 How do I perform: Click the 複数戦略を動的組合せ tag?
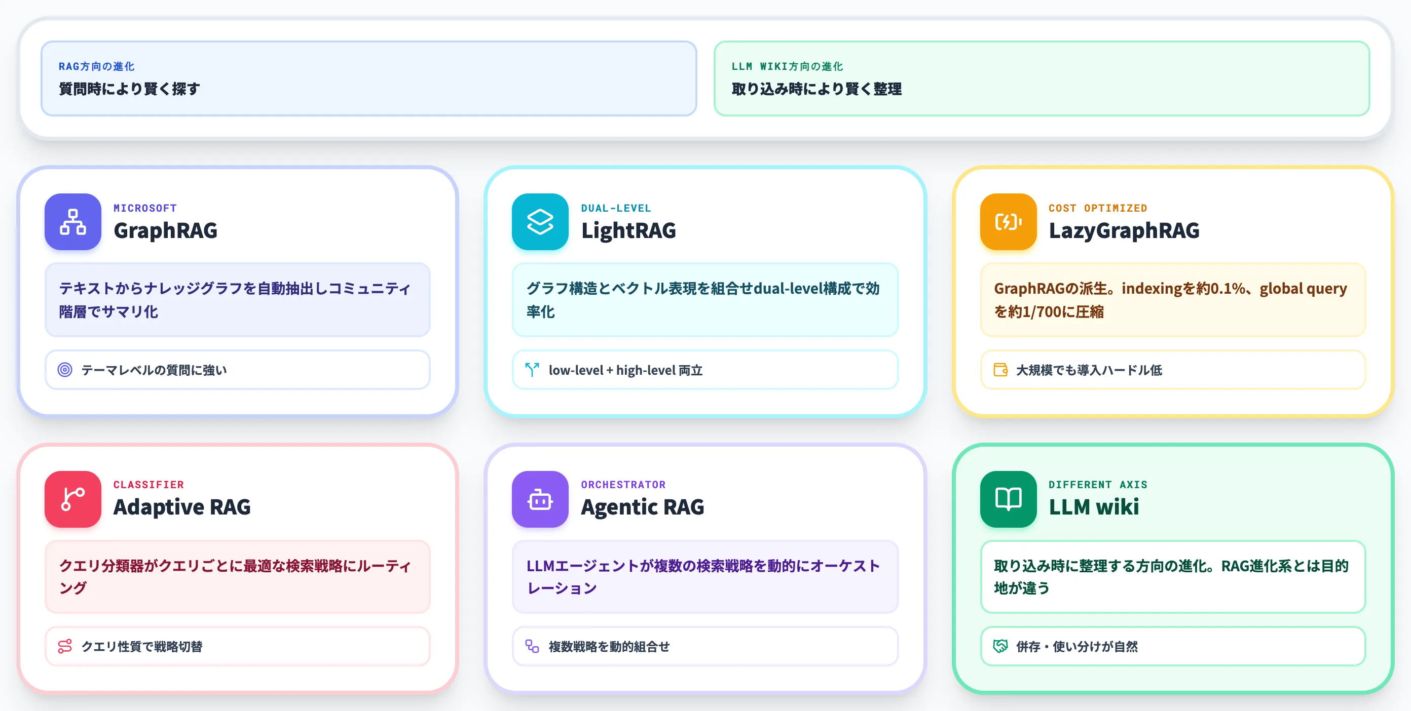click(705, 646)
